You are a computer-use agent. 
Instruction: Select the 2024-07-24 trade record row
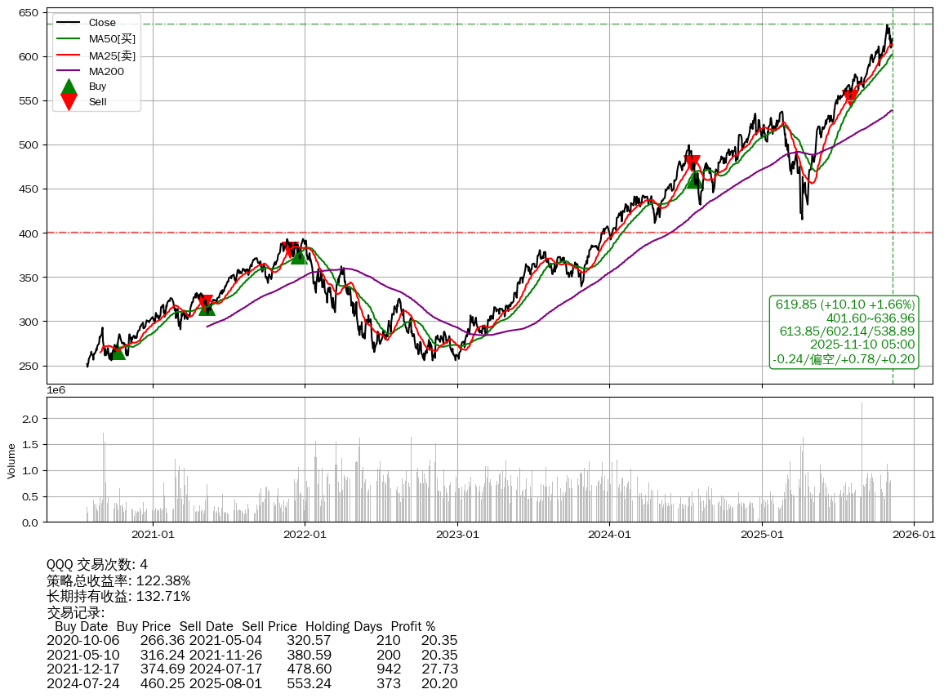[x=252, y=683]
